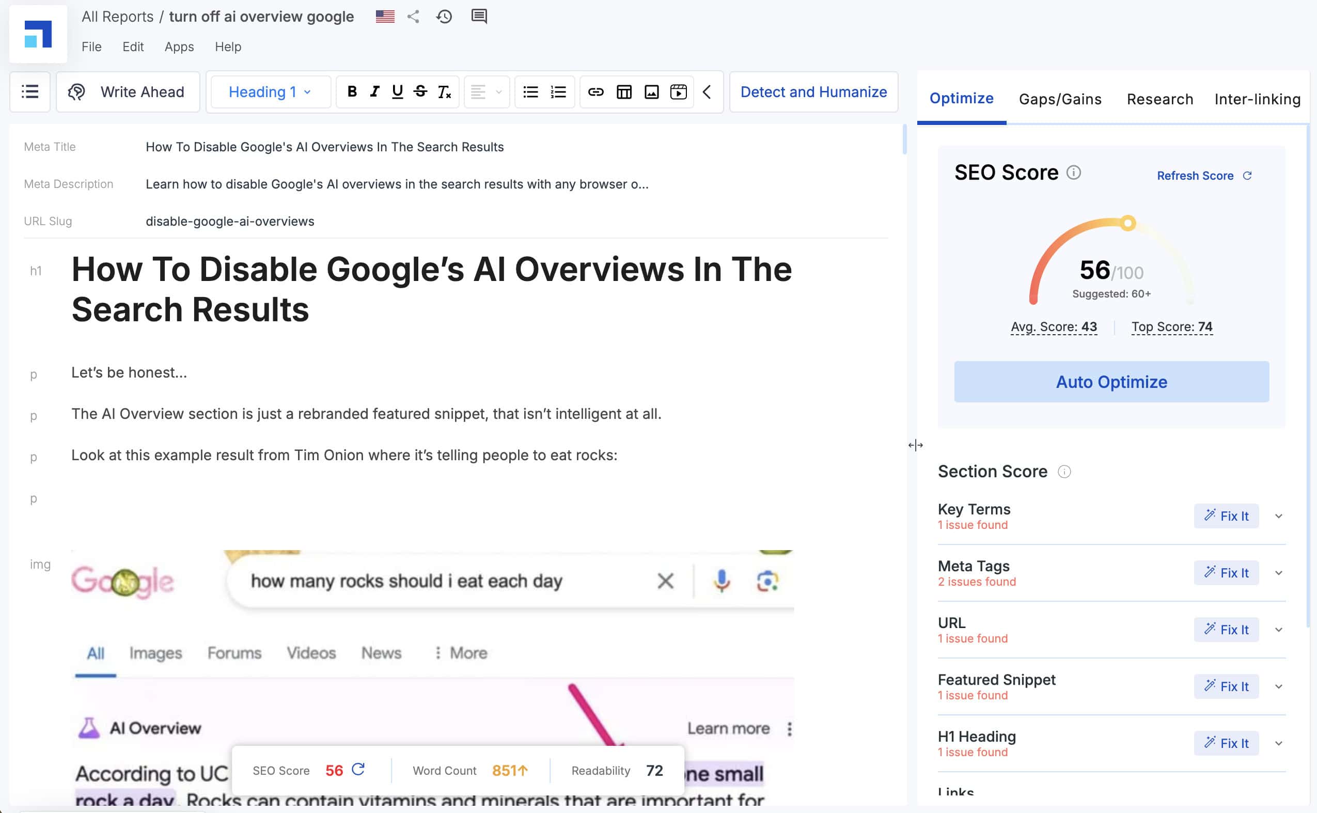Toggle strikethrough formatting
1317x813 pixels.
(420, 92)
